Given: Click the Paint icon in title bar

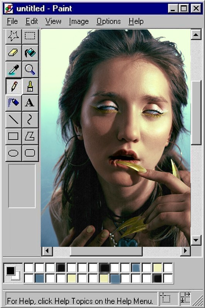Looking at the screenshot, I should 9,8.
